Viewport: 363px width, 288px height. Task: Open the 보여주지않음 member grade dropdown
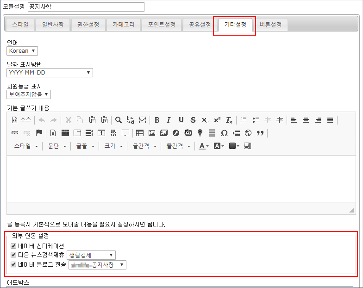tap(29, 94)
